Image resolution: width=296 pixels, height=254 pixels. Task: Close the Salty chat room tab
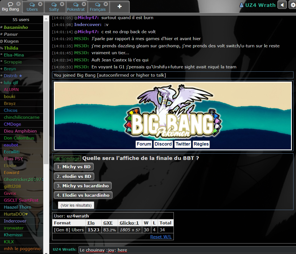tap(62, 4)
